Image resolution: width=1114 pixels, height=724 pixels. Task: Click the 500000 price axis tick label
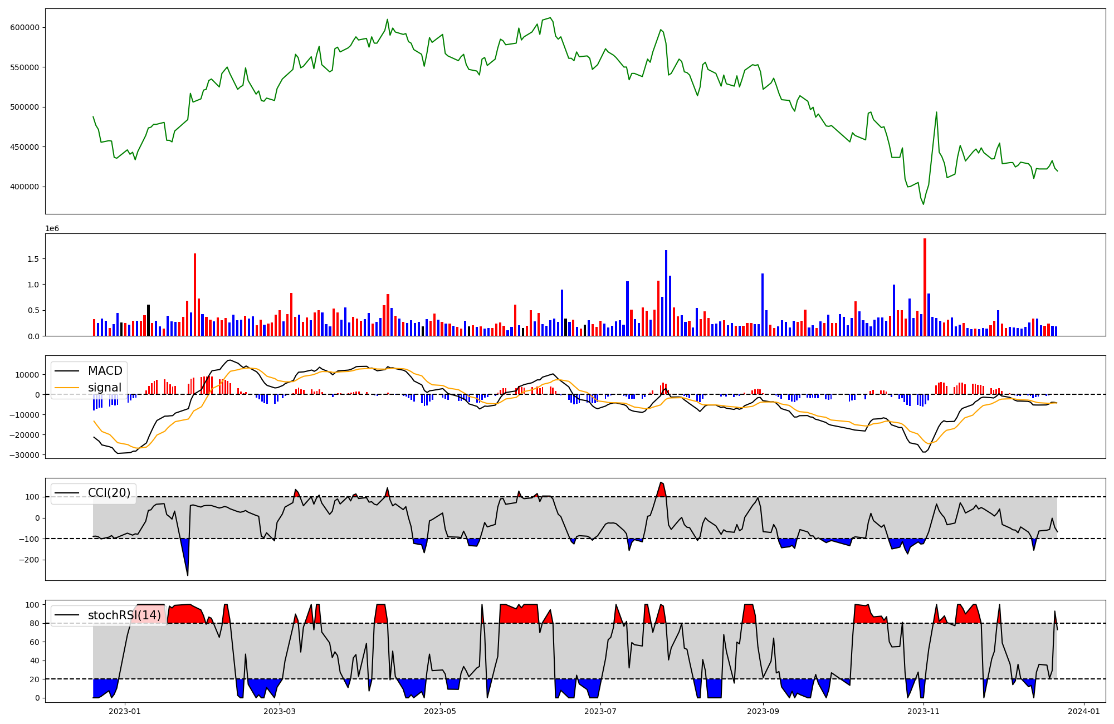pos(25,107)
